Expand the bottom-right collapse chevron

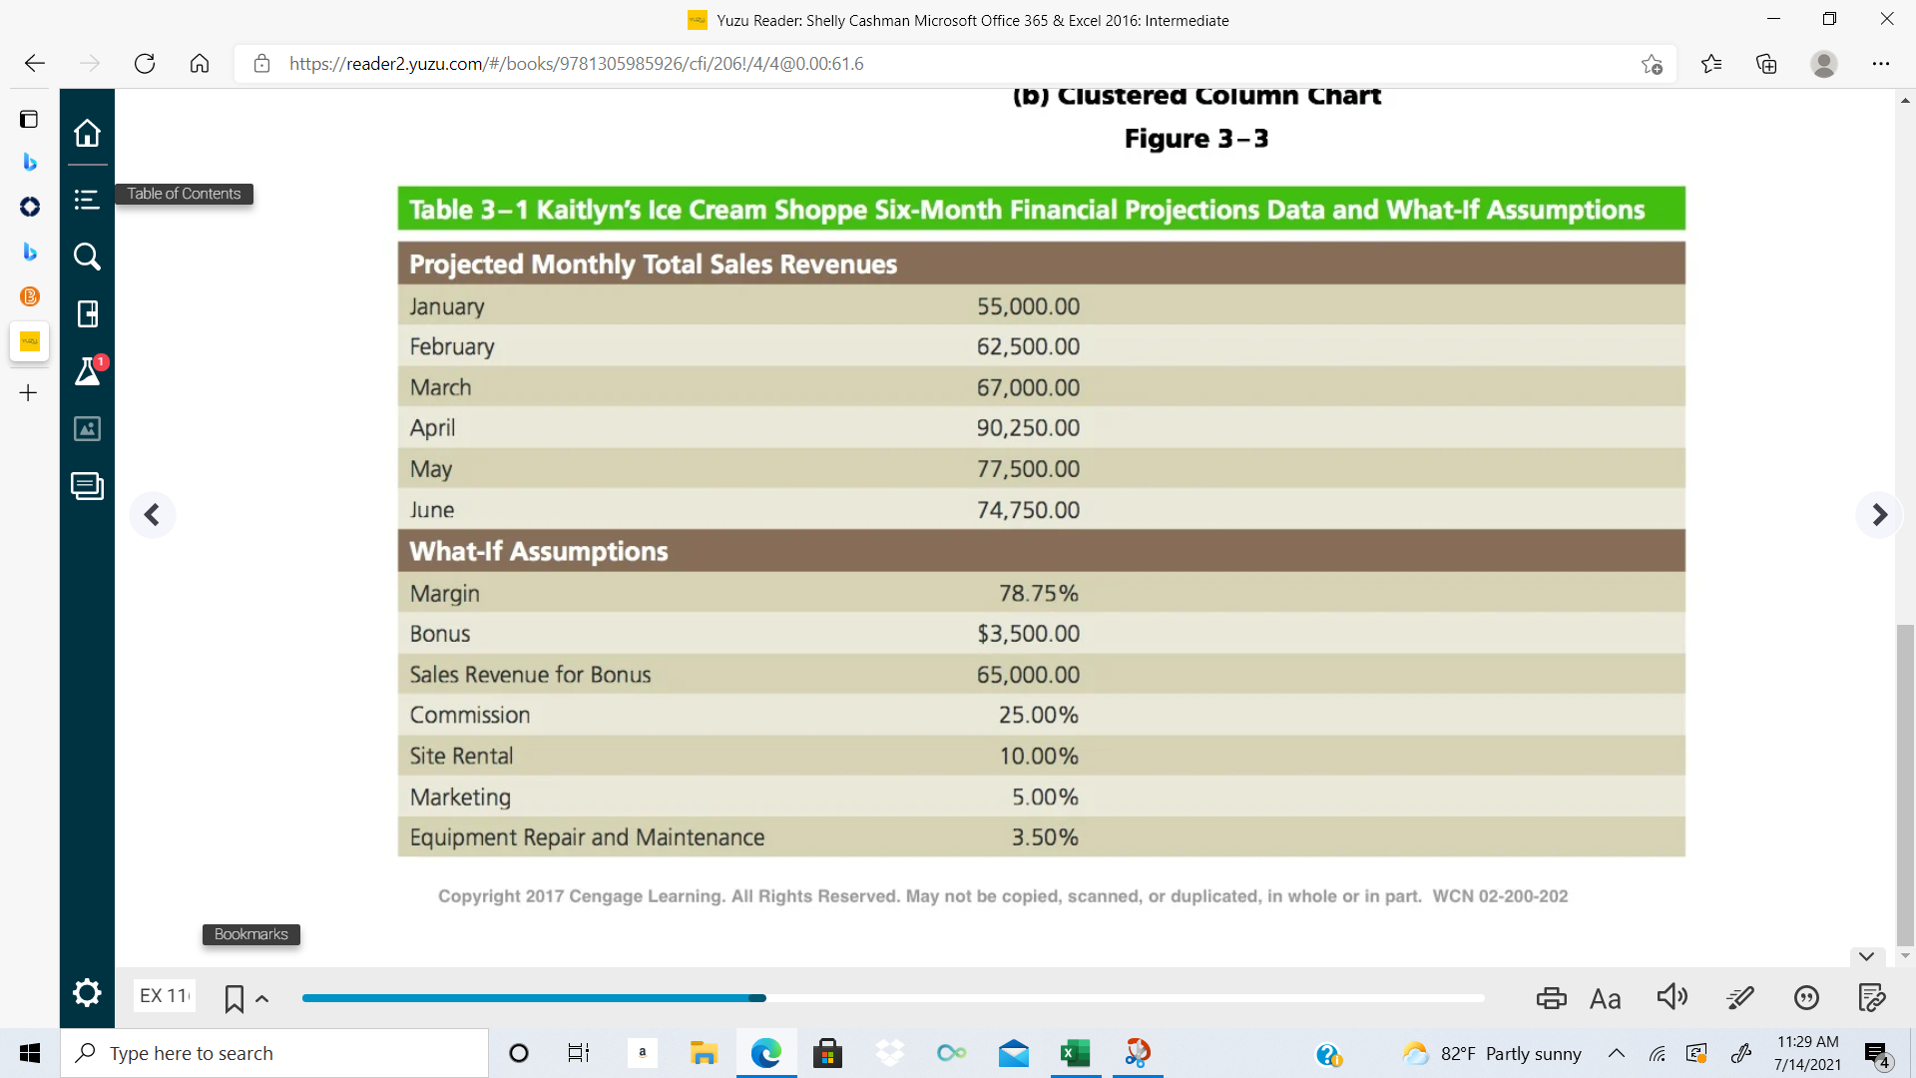coord(1866,956)
